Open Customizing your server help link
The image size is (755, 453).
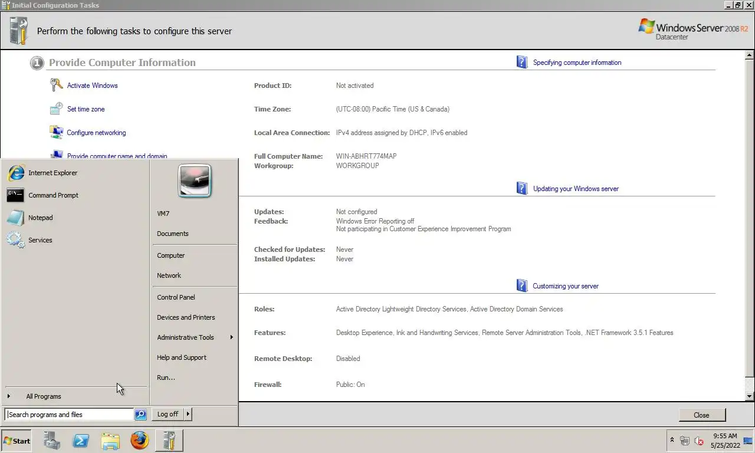pyautogui.click(x=566, y=286)
